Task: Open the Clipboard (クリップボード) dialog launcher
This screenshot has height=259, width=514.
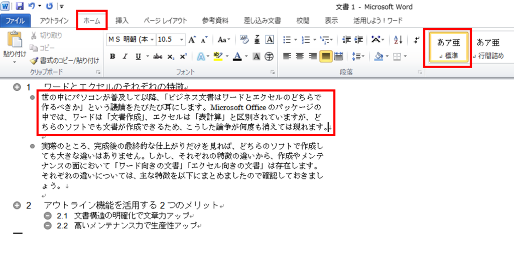Action: coord(98,72)
